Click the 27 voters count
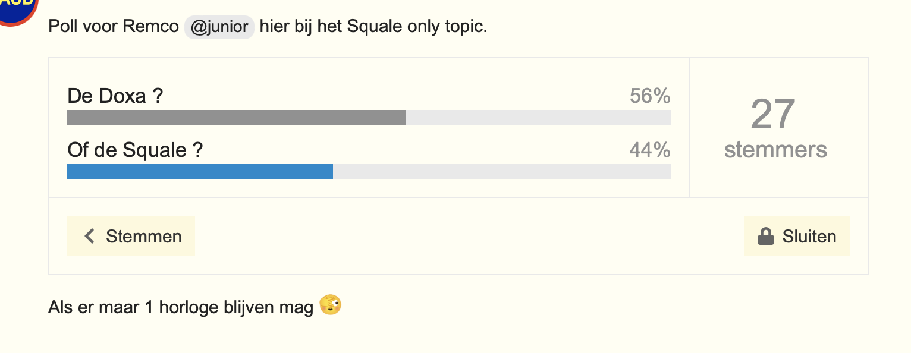The width and height of the screenshot is (911, 353). point(773,114)
